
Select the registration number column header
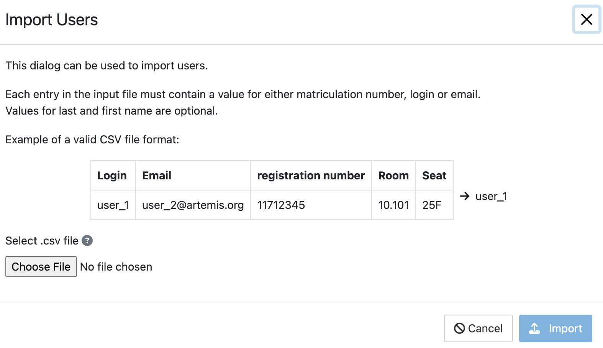click(x=311, y=176)
